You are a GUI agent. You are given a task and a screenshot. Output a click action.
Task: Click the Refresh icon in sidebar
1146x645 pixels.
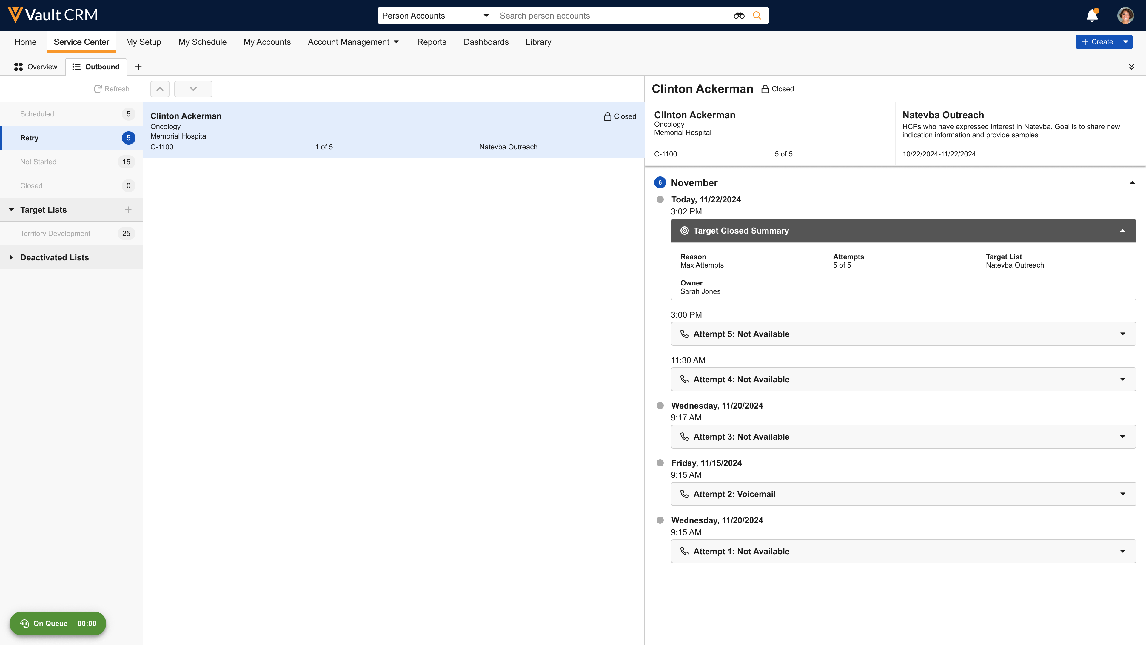(x=98, y=89)
